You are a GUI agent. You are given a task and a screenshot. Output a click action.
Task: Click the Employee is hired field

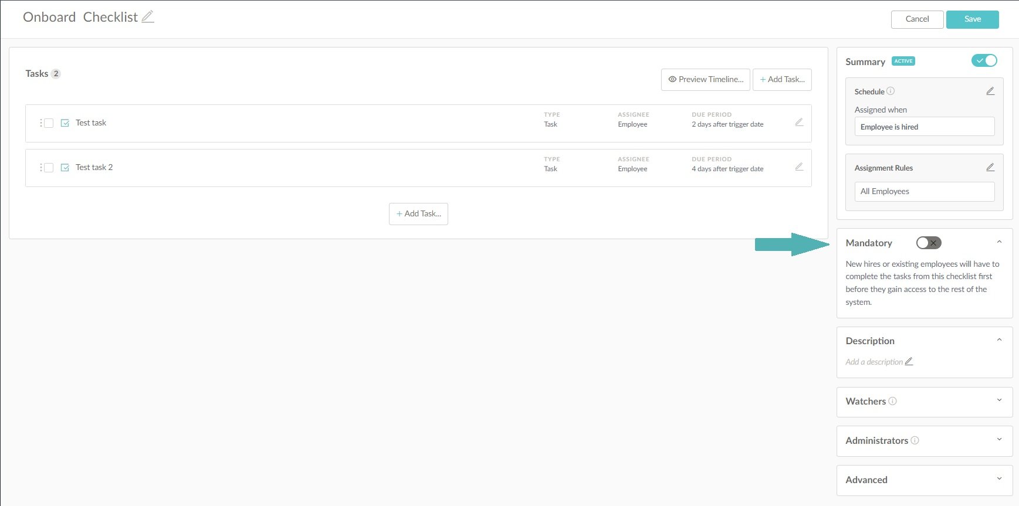click(924, 127)
